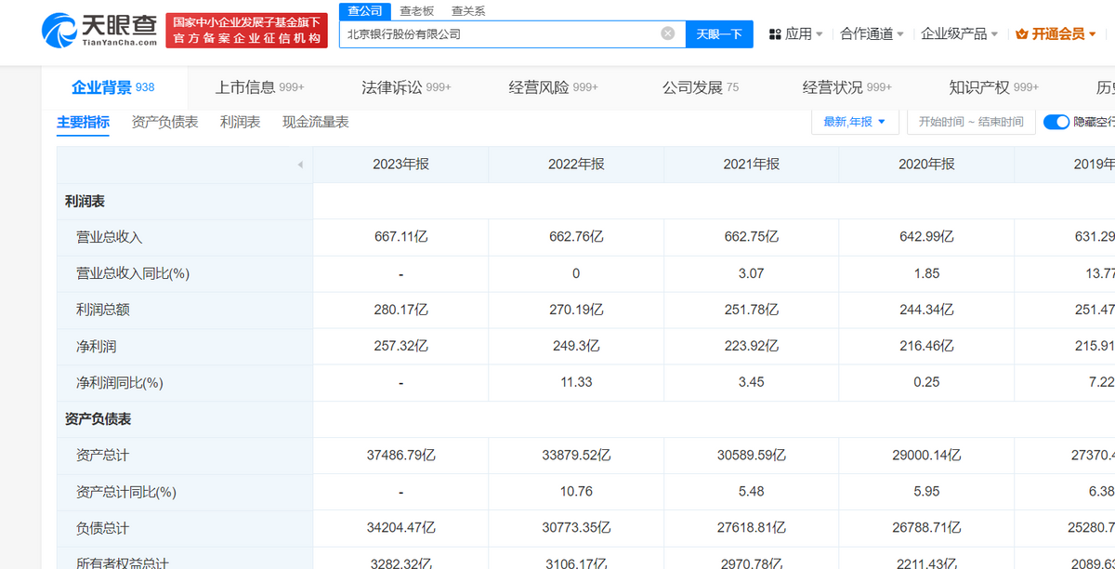This screenshot has width=1115, height=569.
Task: Click the 33879.52亿 total assets cell
Action: [576, 456]
